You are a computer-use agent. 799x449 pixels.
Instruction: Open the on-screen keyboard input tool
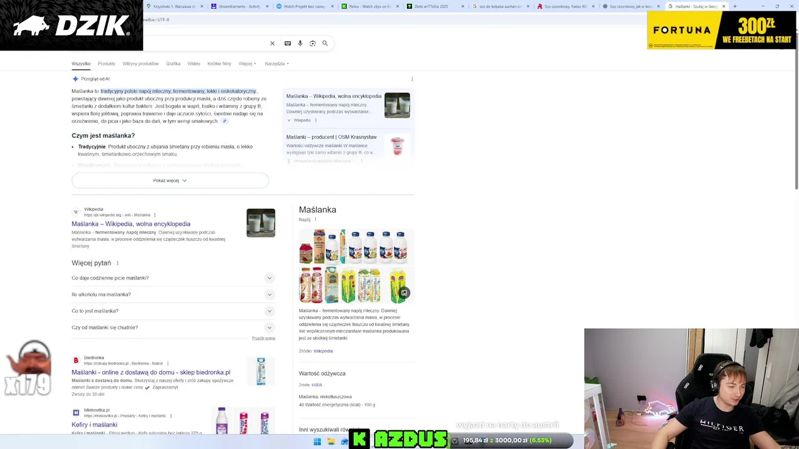tap(287, 43)
